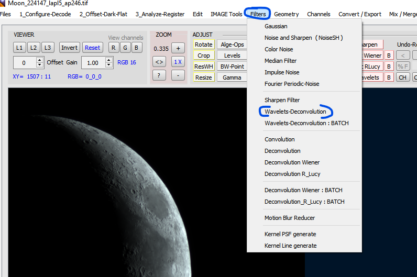The image size is (417, 277).
Task: Zoom out with the - button
Action: click(x=178, y=75)
